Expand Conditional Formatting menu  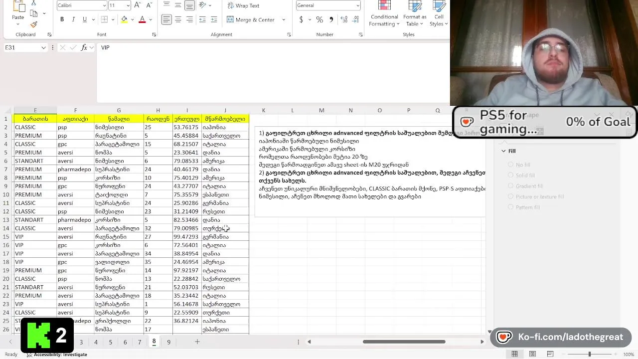tap(384, 14)
